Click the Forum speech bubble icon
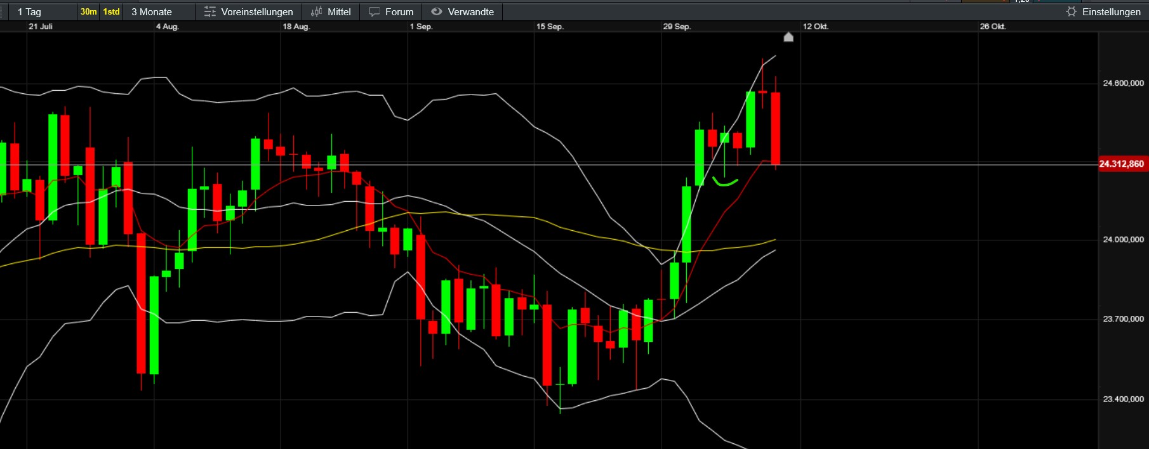The image size is (1149, 449). pyautogui.click(x=375, y=11)
